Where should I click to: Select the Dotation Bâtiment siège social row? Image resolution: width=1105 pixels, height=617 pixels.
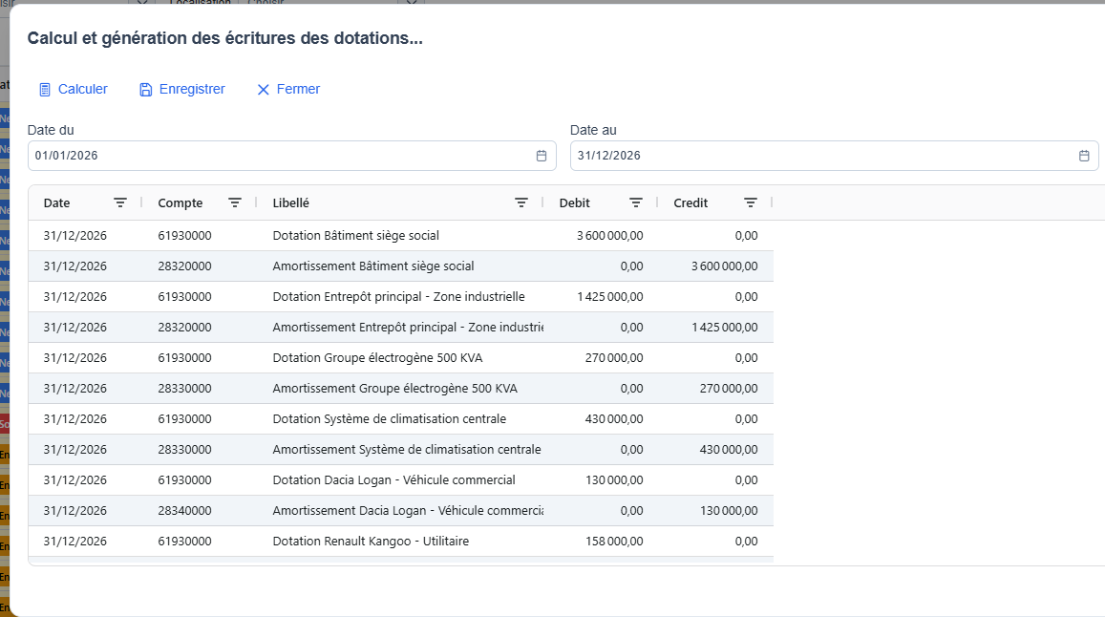[355, 236]
